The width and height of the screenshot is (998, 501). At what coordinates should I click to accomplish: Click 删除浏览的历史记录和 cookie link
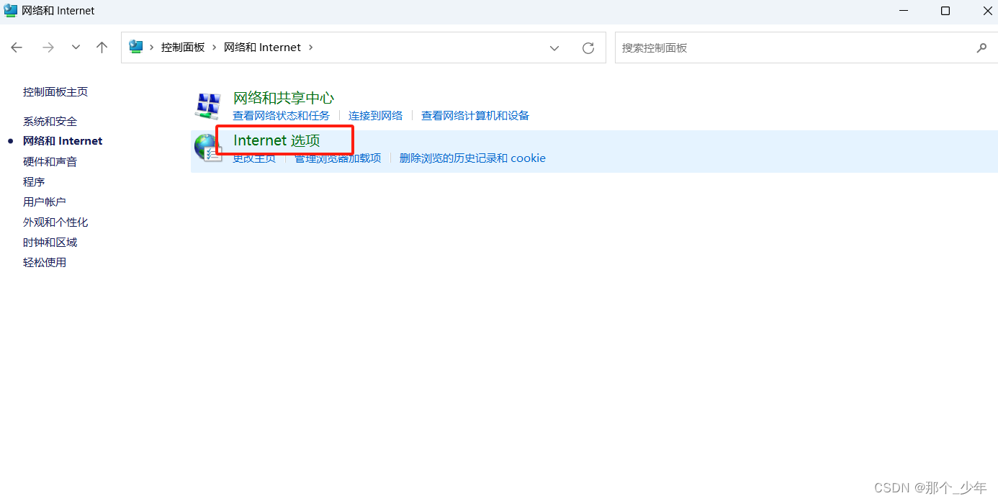472,158
